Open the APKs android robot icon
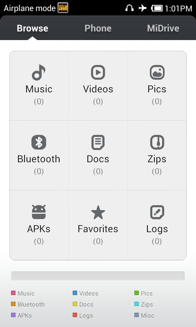 (x=39, y=212)
